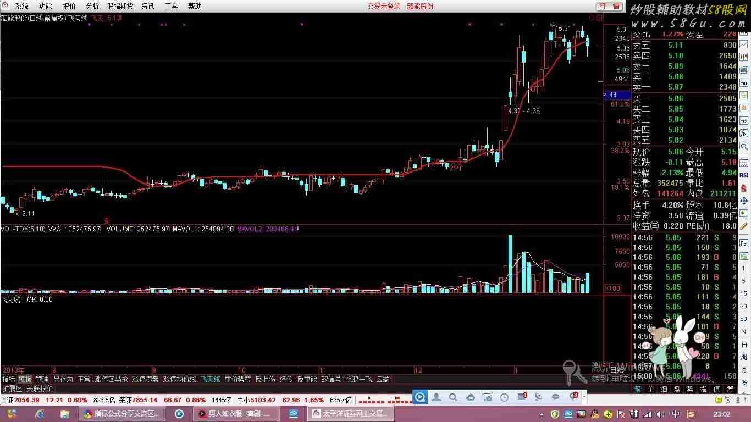This screenshot has height=422, width=751.
Task: Click the QQ chat bubble icon
Action: click(555, 397)
